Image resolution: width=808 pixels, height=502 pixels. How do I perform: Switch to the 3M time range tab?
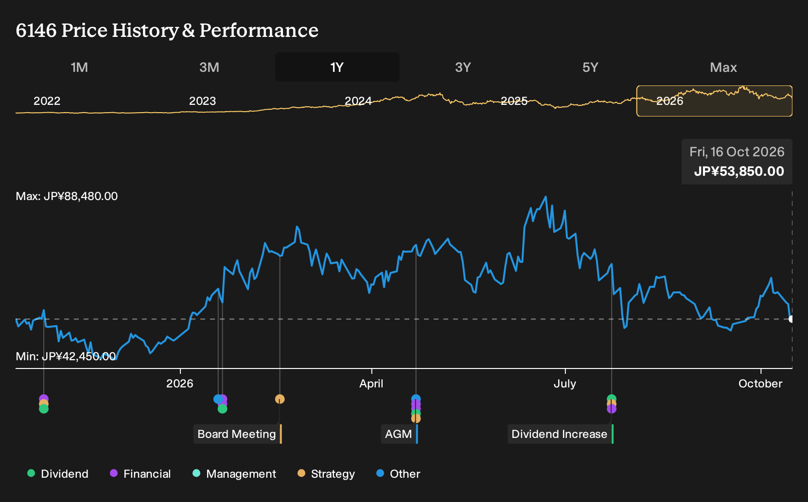[209, 67]
